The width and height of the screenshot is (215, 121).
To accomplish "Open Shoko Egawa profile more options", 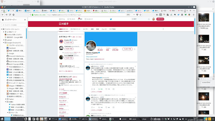I will tap(135, 49).
